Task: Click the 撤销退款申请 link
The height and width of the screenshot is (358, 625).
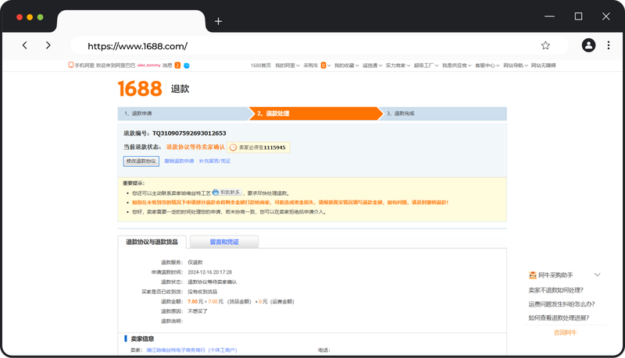Action: [179, 161]
